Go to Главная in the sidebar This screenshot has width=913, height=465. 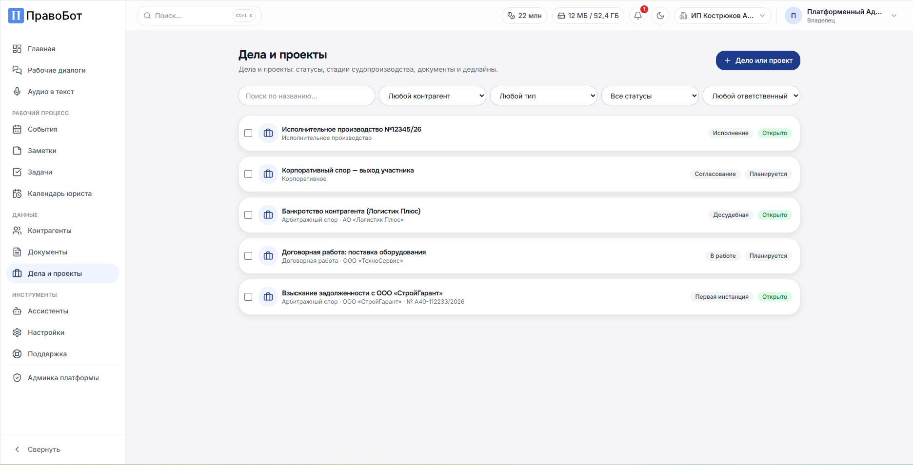pyautogui.click(x=62, y=49)
